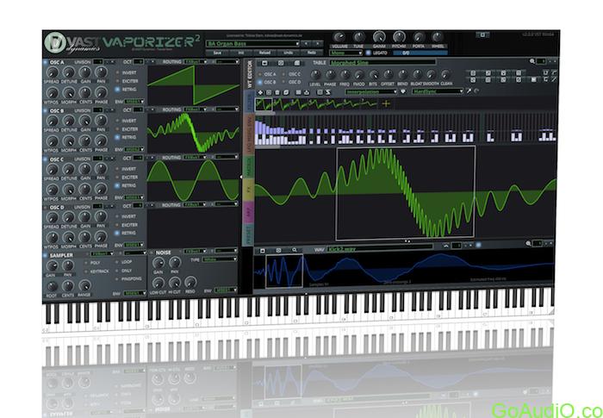Toggle the LEGATO switch
Viewport: 603px width, 418px height.
click(x=368, y=53)
